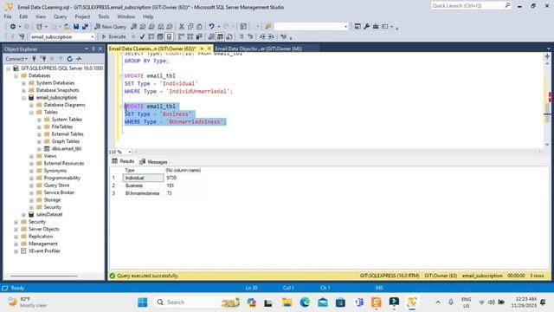
Task: Open the Edit menu
Action: [x=23, y=16]
